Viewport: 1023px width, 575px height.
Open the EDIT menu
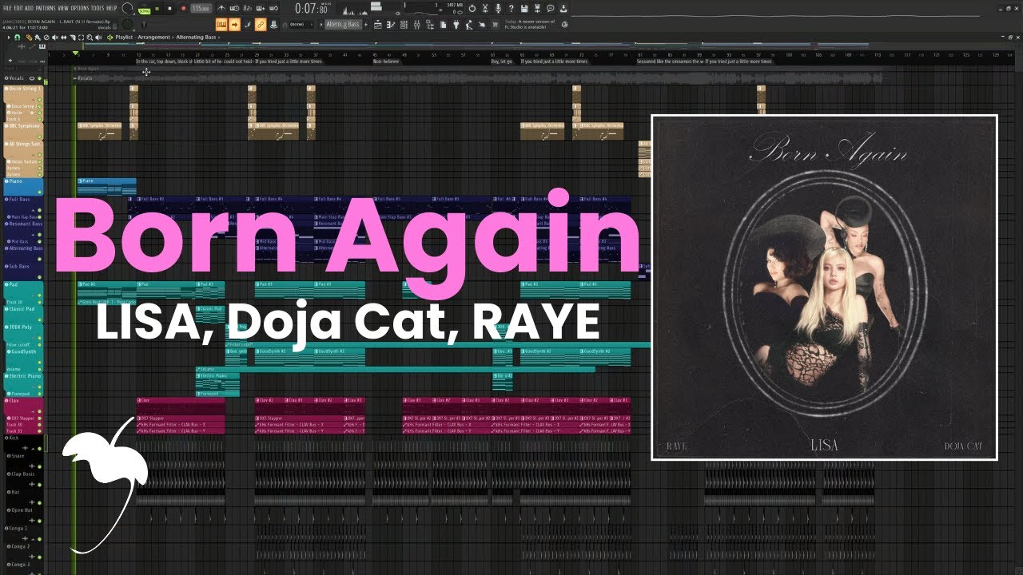[x=18, y=8]
